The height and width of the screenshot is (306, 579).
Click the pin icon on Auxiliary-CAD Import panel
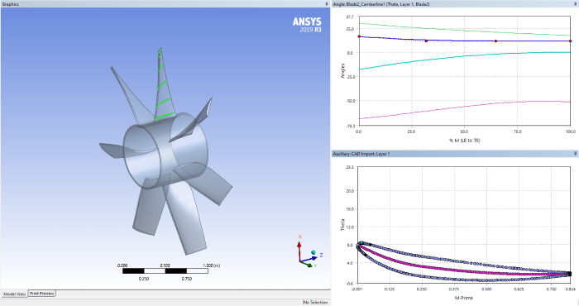576,153
